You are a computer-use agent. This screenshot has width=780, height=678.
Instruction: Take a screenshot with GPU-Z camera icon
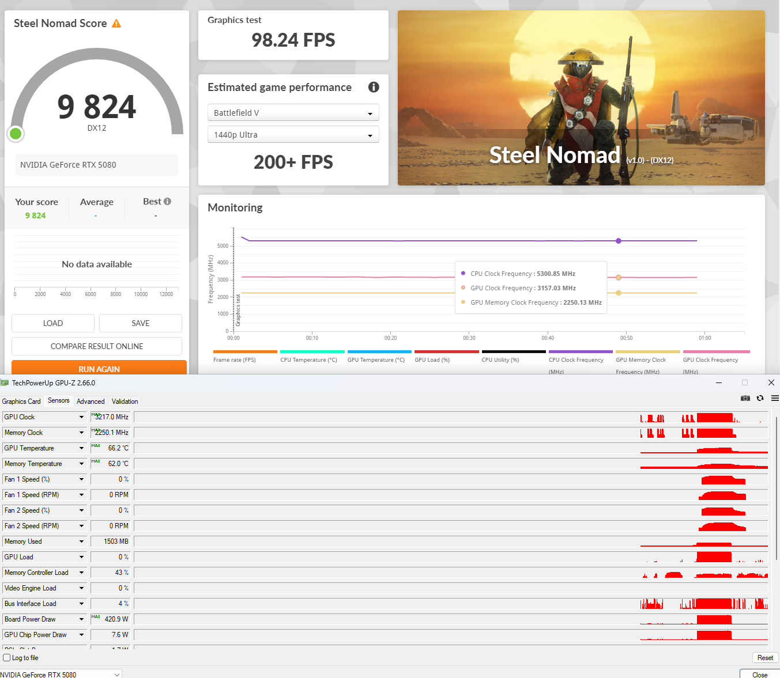coord(745,399)
